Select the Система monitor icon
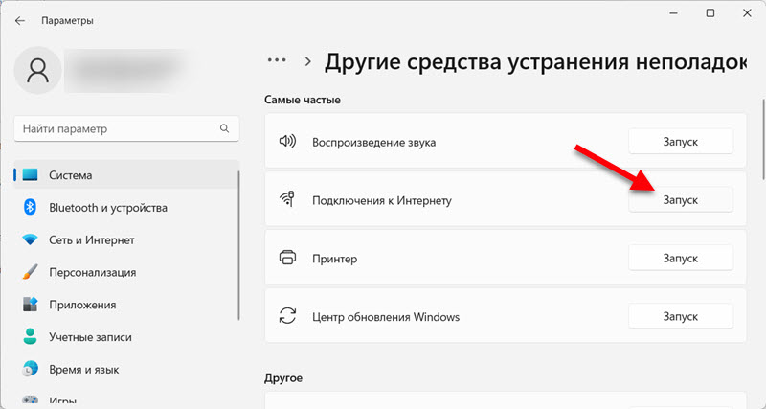Image resolution: width=766 pixels, height=409 pixels. click(30, 175)
